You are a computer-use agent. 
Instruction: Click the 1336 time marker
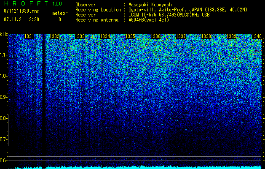[x=155, y=36]
